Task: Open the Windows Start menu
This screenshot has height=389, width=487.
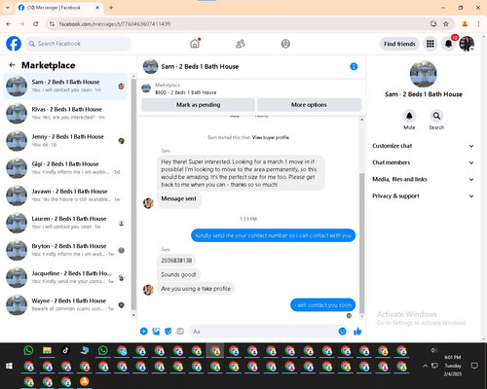Action: [9, 366]
